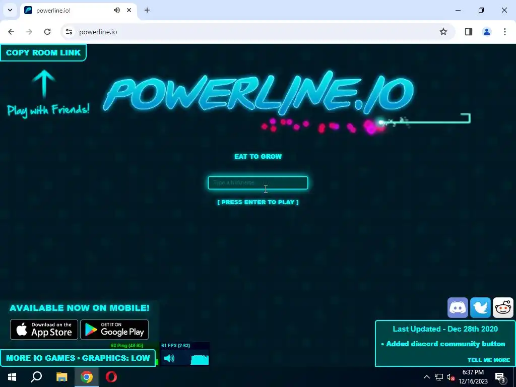Open the Chrome profile avatar
516x387 pixels.
point(487,32)
